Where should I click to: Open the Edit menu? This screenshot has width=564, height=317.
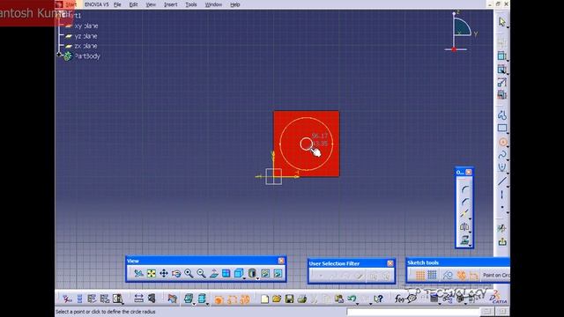133,4
